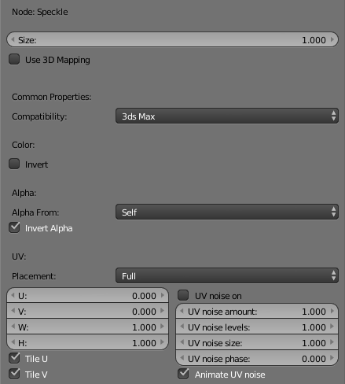Open the Compatibility 3ds Max dropdown
The width and height of the screenshot is (345, 384).
[x=227, y=116]
